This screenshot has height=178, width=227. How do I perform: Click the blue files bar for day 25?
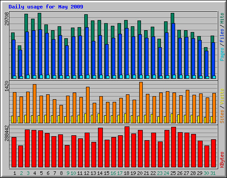173,51
